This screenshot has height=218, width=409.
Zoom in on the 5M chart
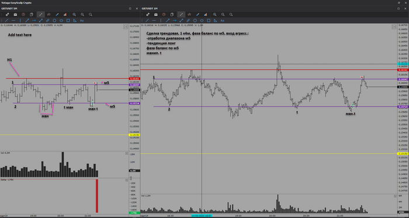click(74, 15)
